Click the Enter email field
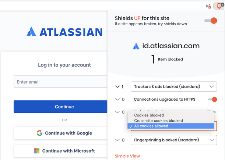The width and height of the screenshot is (225, 160). 60,82
